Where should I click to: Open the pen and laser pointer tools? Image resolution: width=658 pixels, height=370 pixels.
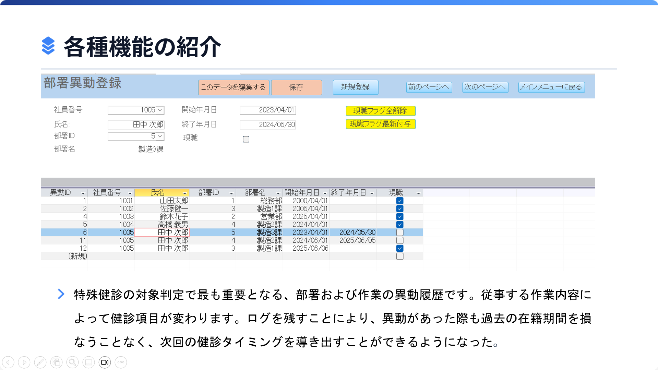pos(40,362)
